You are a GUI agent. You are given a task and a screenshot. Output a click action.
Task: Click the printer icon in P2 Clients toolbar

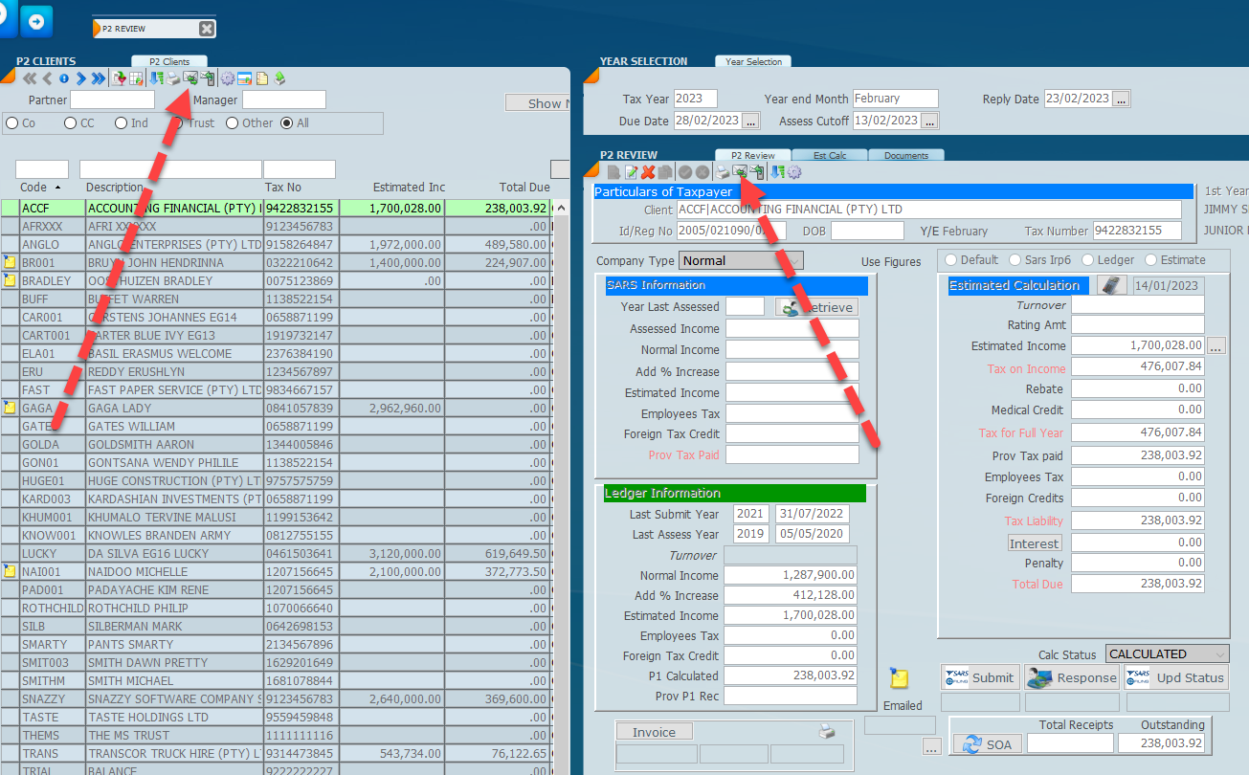(x=173, y=78)
